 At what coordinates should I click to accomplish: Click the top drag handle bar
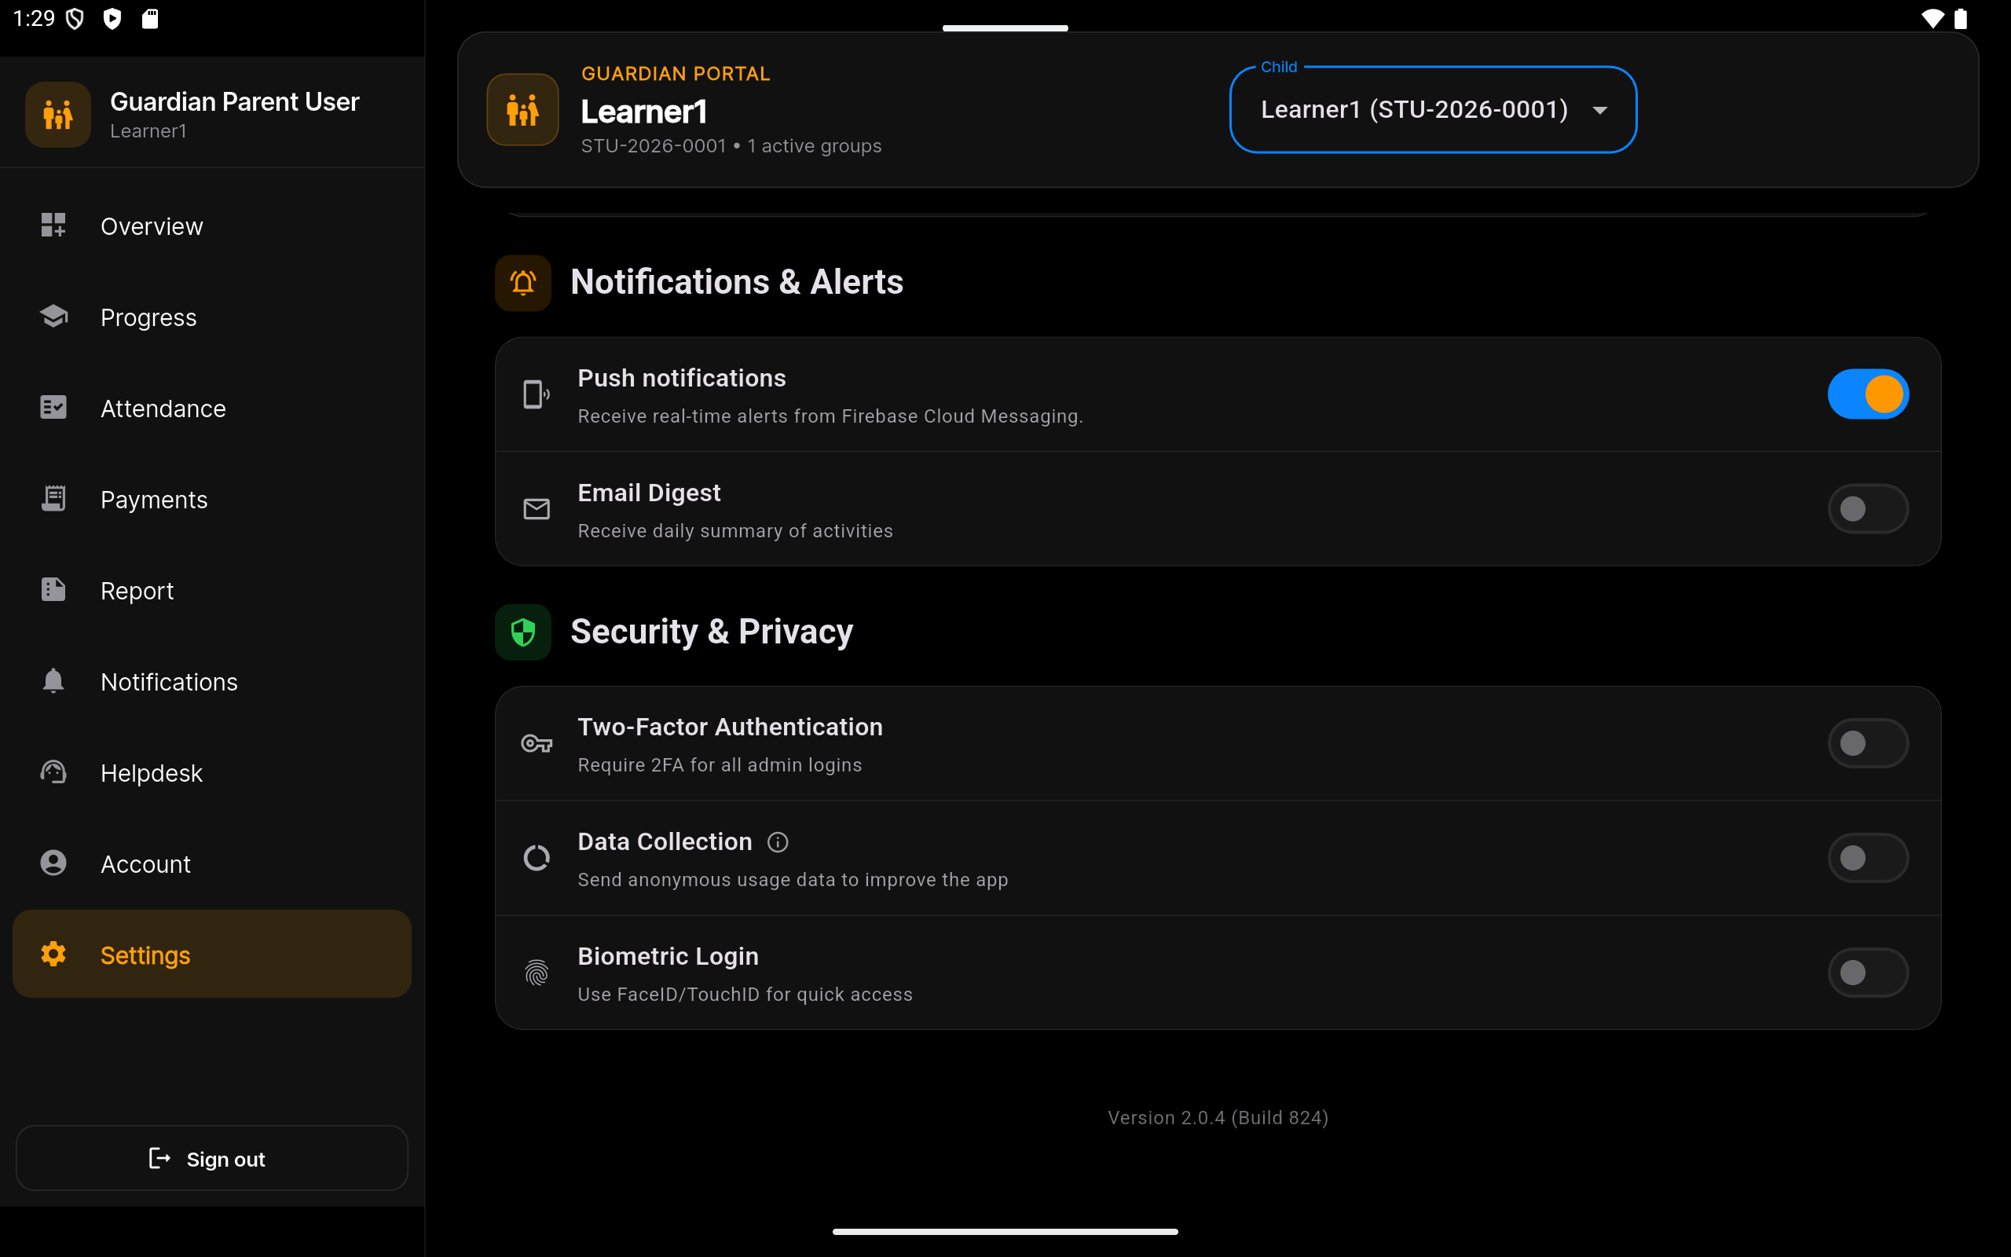click(x=1005, y=28)
